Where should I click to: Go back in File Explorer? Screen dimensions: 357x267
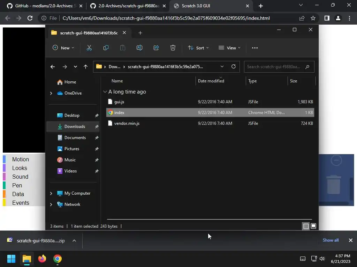point(53,67)
